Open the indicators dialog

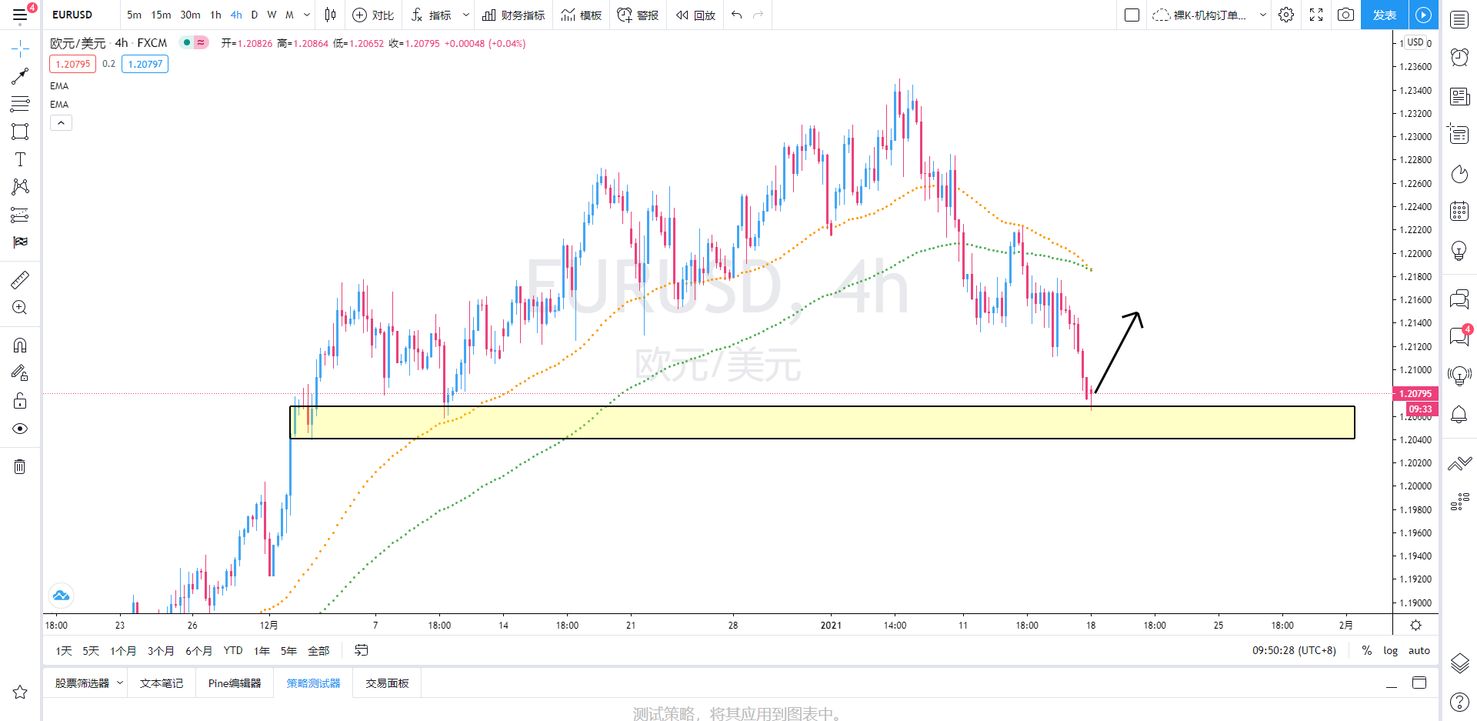pyautogui.click(x=431, y=15)
